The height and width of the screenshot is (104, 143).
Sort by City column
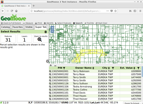coord(109,68)
